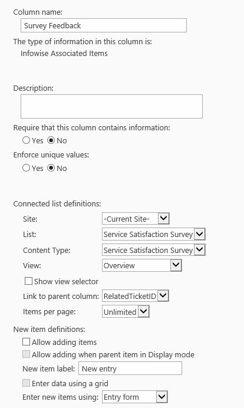Choose No for enforce unique values
Viewport: 244px width, 408px height.
(x=51, y=168)
